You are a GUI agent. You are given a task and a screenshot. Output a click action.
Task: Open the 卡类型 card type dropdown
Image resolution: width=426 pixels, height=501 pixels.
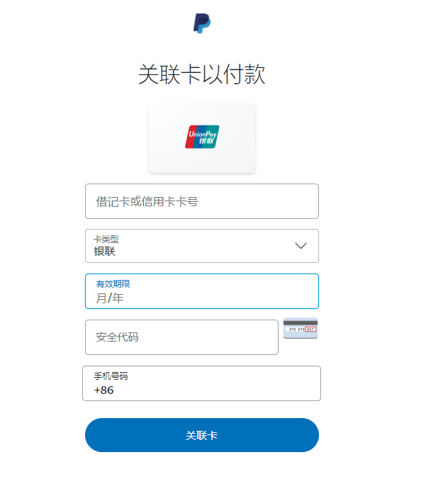(x=201, y=246)
